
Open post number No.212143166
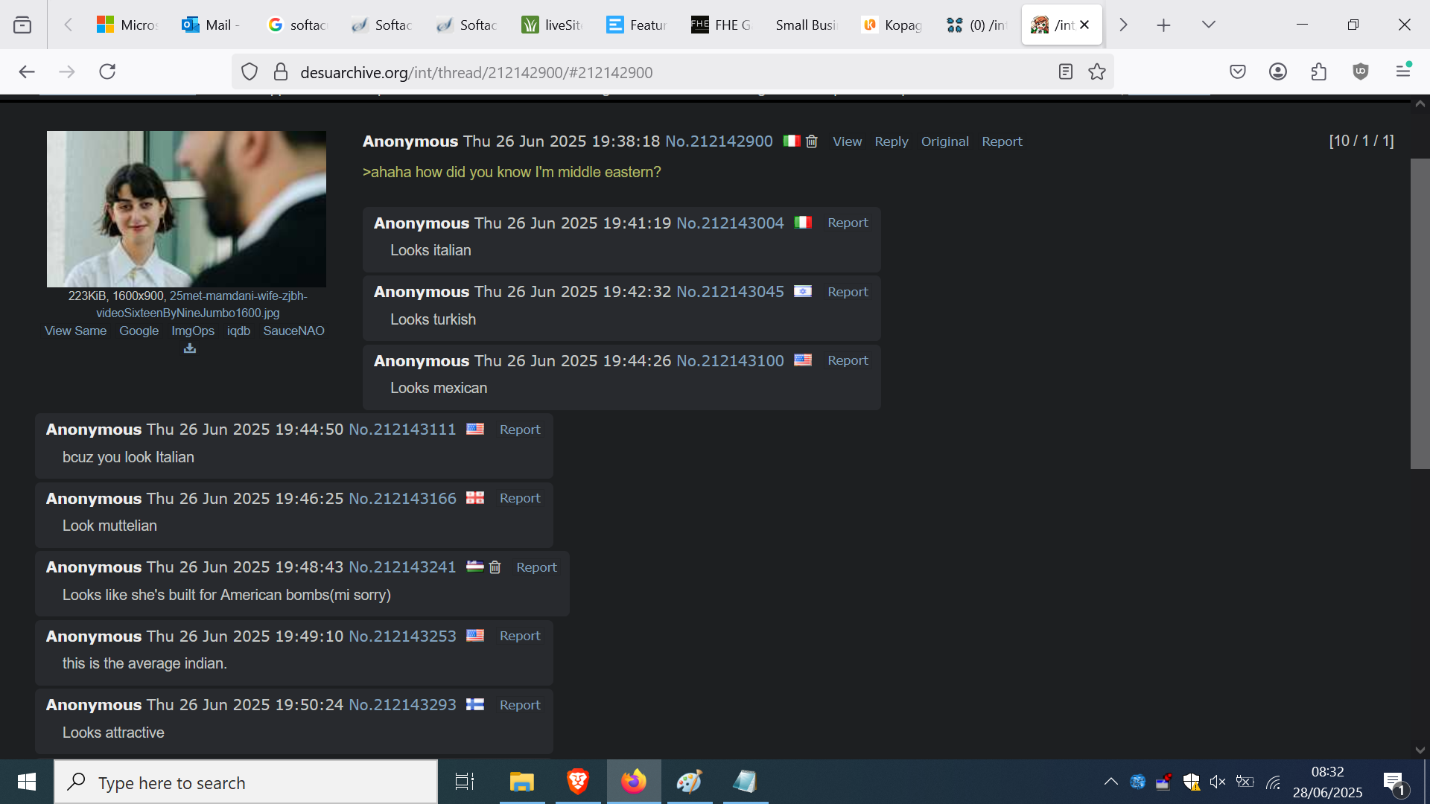tap(402, 499)
